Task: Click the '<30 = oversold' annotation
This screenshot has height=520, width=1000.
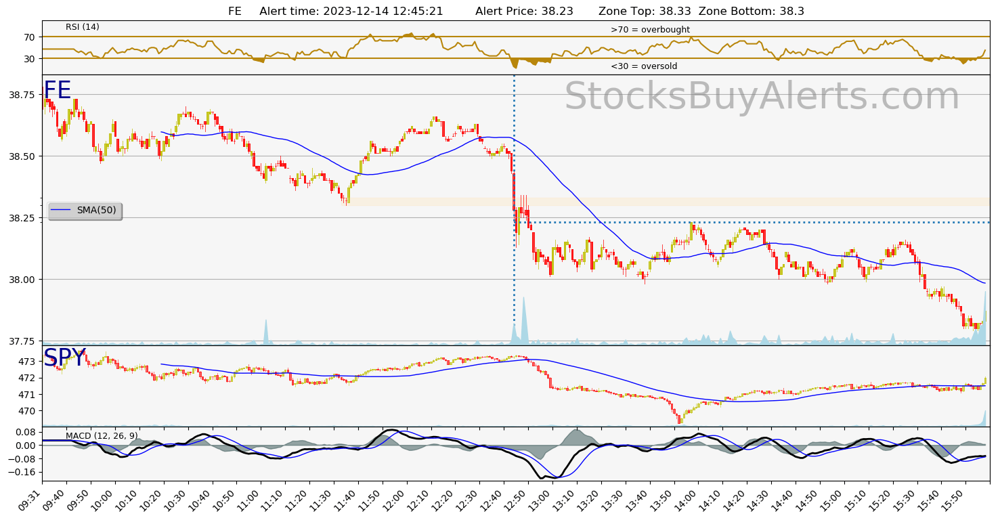Action: 644,66
